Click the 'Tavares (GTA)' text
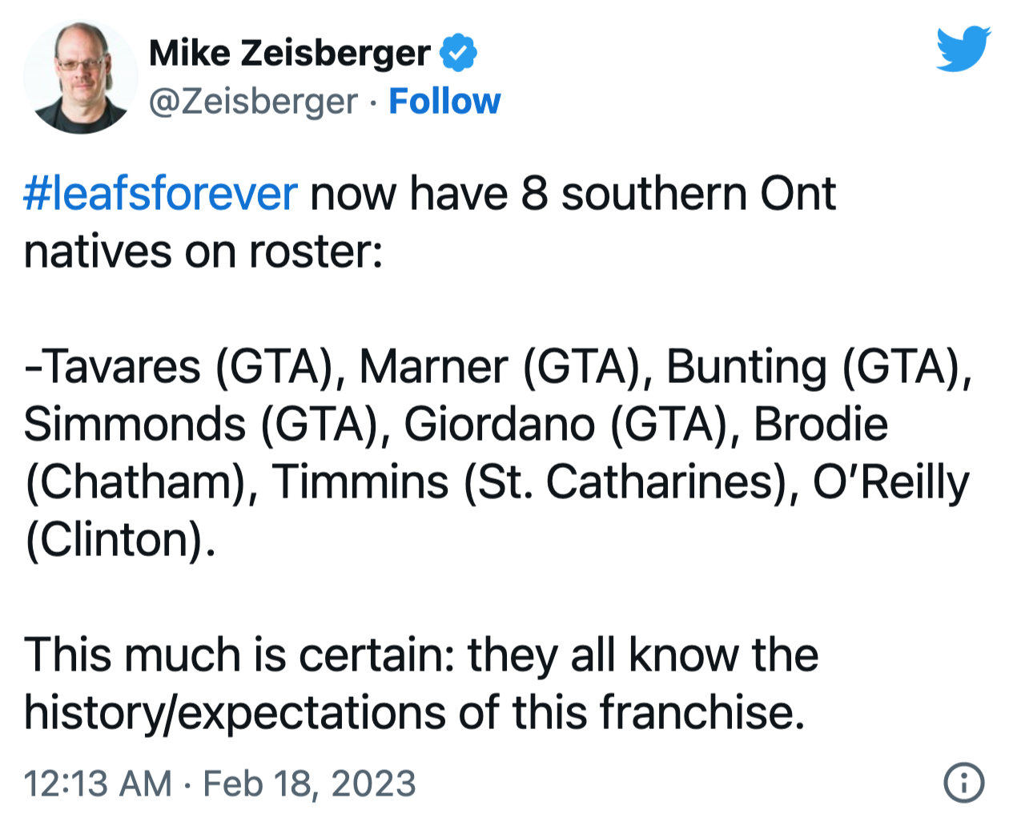The image size is (1017, 822). [184, 367]
